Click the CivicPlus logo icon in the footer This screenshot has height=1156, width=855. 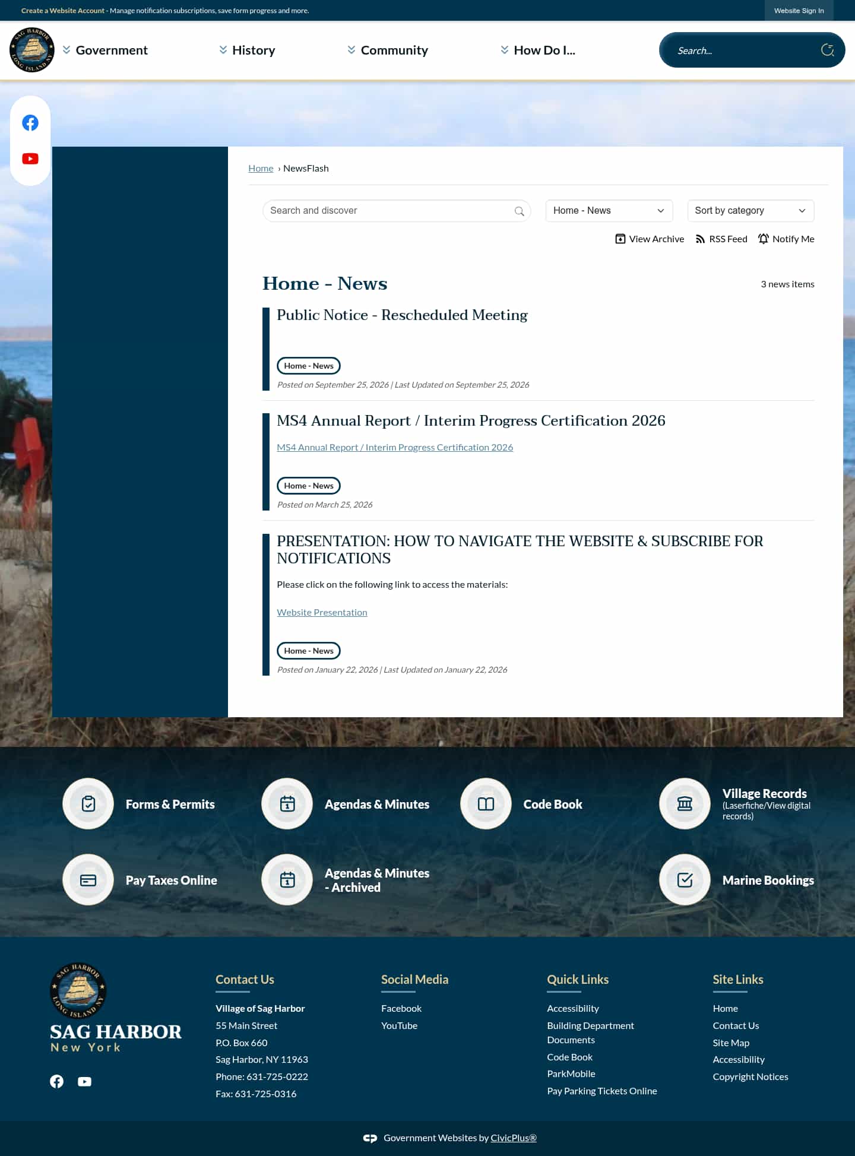pyautogui.click(x=370, y=1138)
